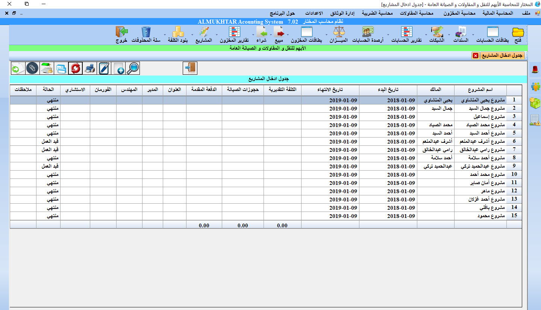Click the people group icon in sidebar
541x310 pixels.
535,86
